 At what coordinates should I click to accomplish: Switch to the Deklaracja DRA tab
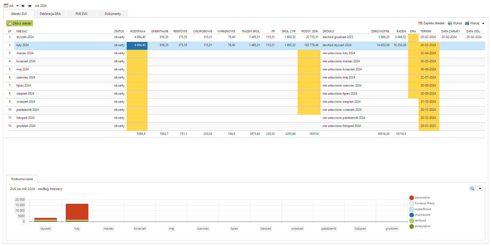click(x=50, y=14)
